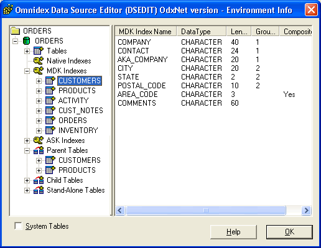Expand the Stand-Alone Tables node
The width and height of the screenshot is (321, 248).
point(27,190)
